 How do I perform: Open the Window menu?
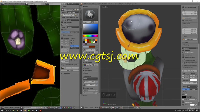[x=17, y=4]
